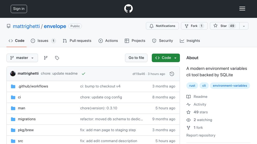Click '8 months ago' in ci row

(x=164, y=97)
